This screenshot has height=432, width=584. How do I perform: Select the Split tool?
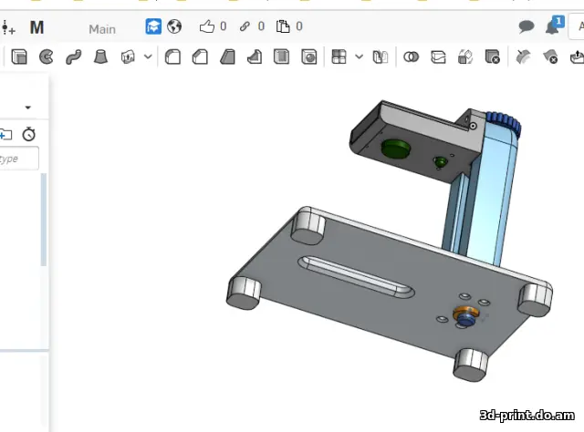(438, 57)
